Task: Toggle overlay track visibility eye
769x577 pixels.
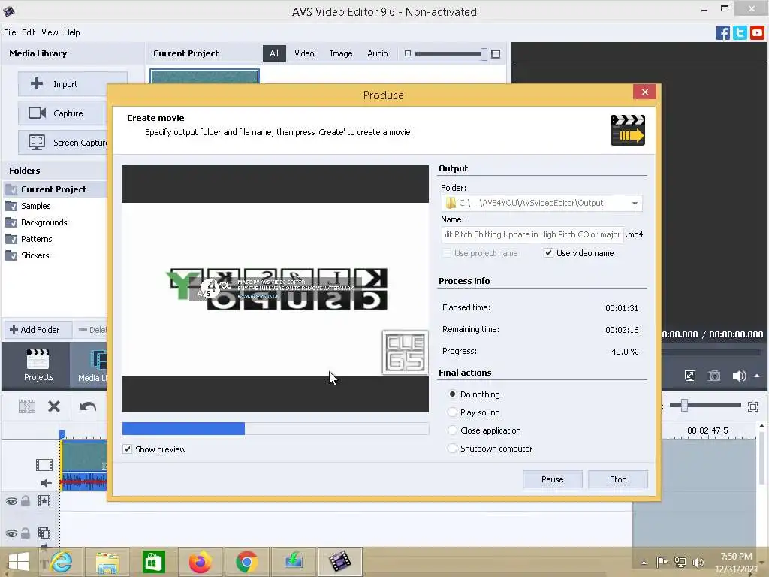Action: pos(11,533)
